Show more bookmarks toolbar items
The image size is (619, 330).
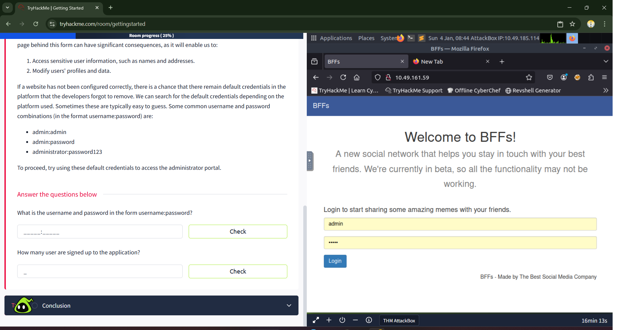(x=606, y=91)
